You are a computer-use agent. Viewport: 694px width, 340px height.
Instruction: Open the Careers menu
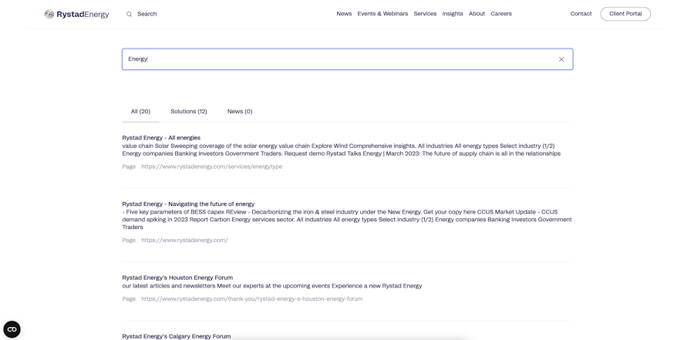tap(501, 14)
